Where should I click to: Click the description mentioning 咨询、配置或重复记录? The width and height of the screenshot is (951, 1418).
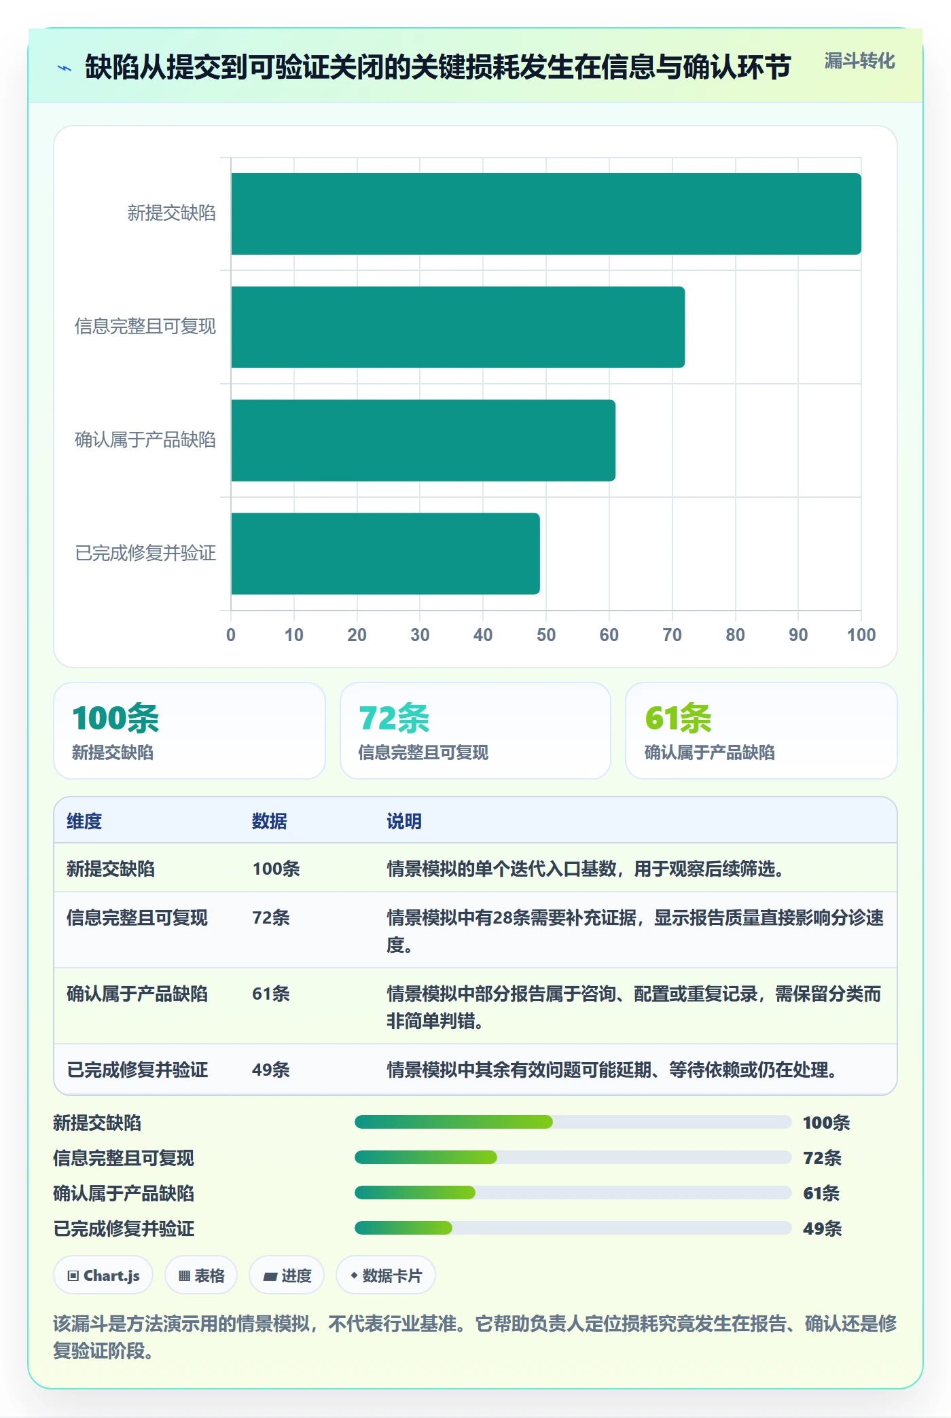click(634, 1007)
